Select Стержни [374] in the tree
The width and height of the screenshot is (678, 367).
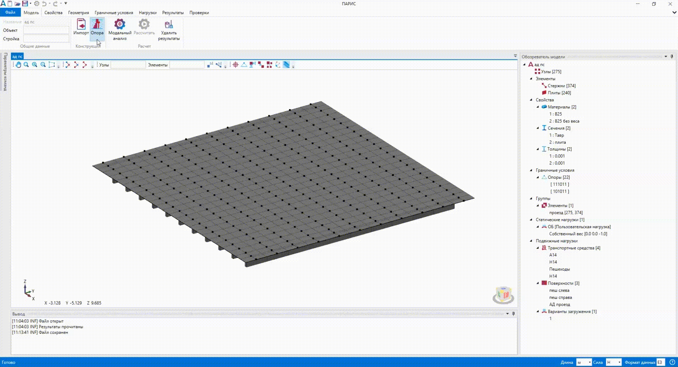(x=562, y=86)
